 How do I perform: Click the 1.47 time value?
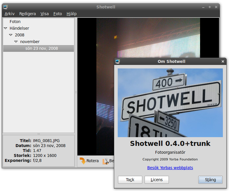pyautogui.click(x=37, y=151)
